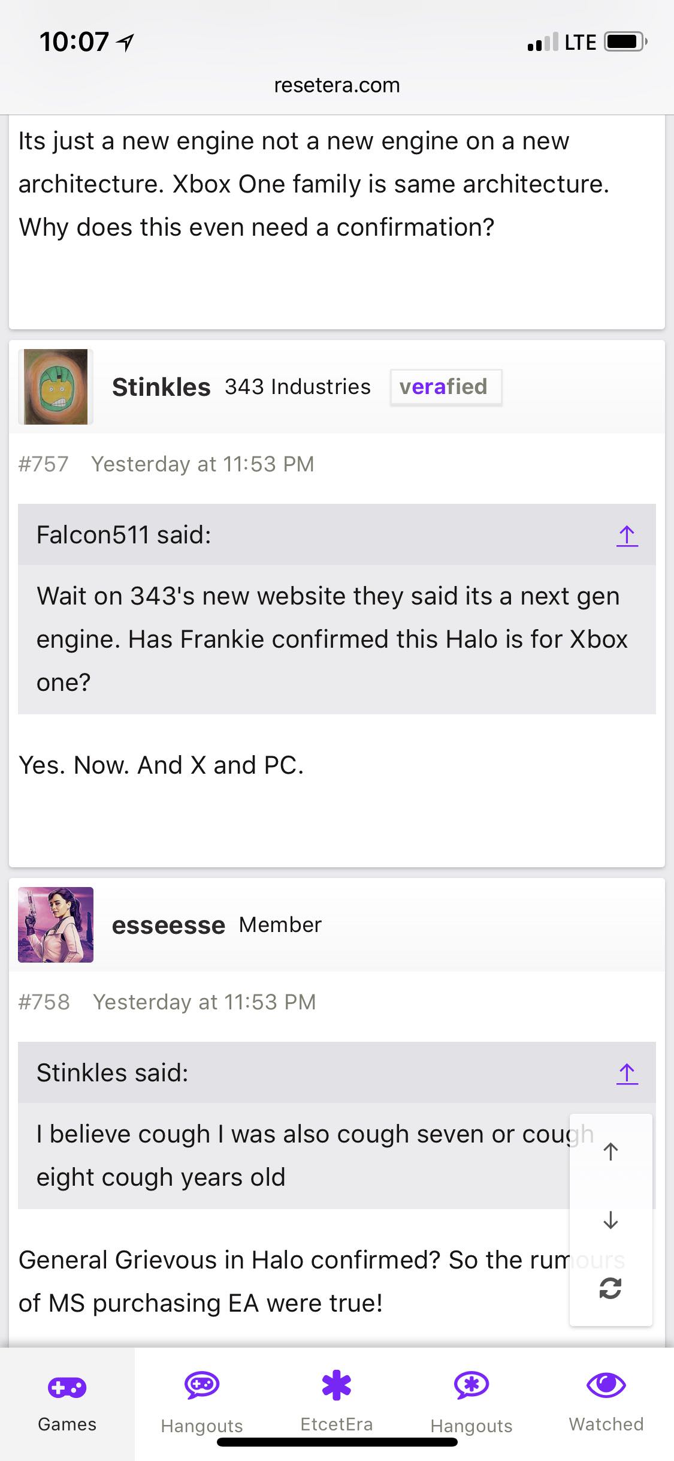Tap Stinkles' green helmet avatar

pyautogui.click(x=56, y=387)
